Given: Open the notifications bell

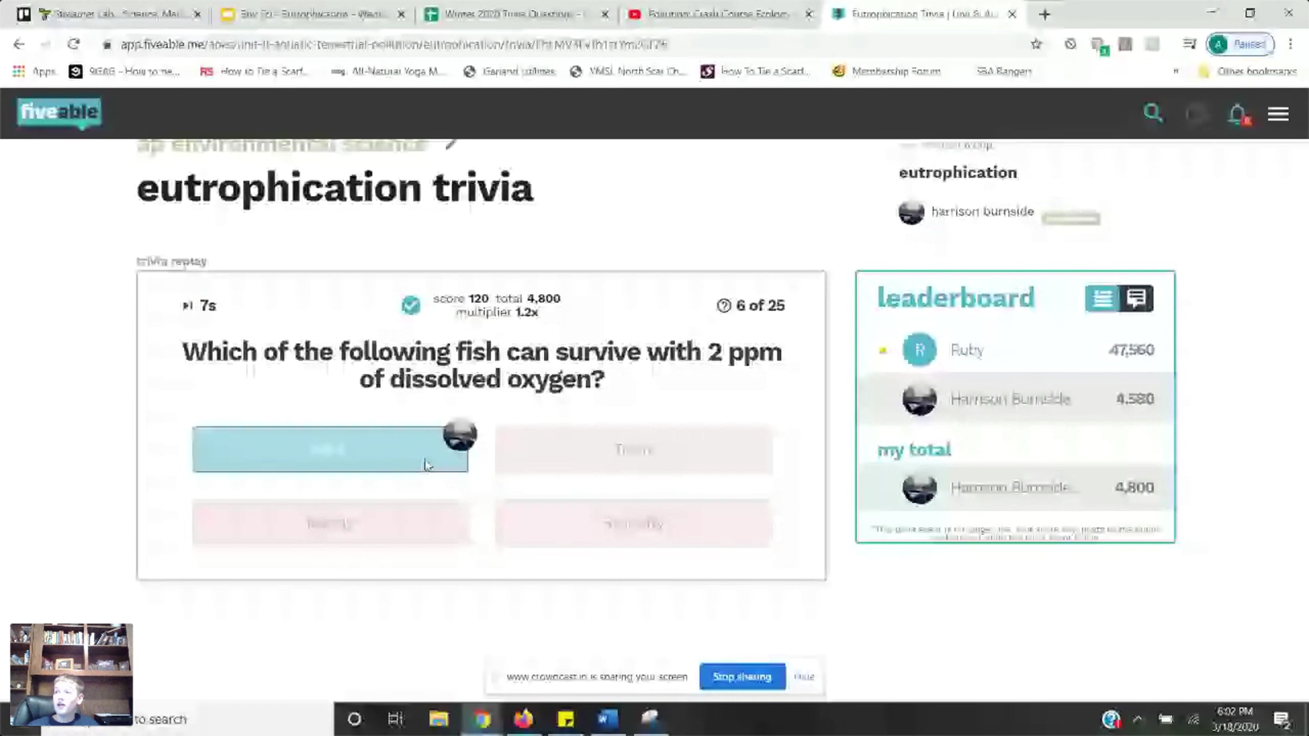Looking at the screenshot, I should coord(1237,114).
